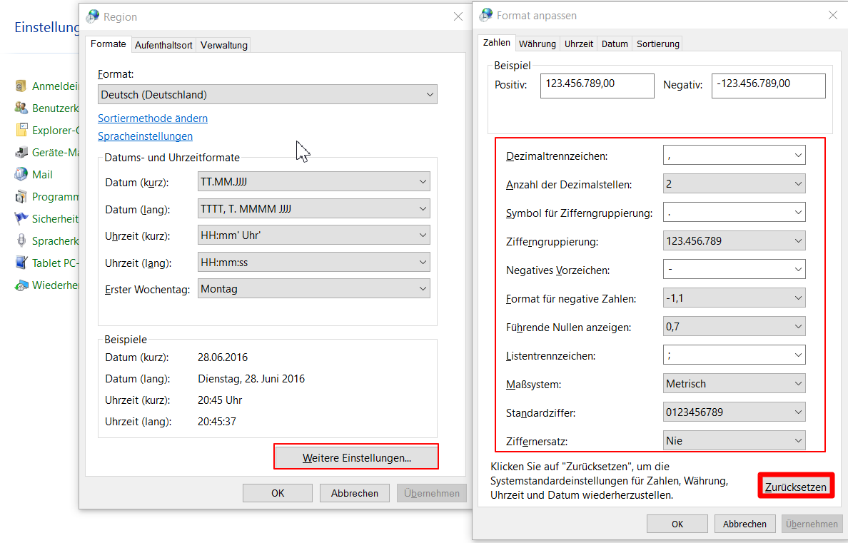Click Abbrechen in Format anpassen dialog
The image size is (848, 543).
744,524
